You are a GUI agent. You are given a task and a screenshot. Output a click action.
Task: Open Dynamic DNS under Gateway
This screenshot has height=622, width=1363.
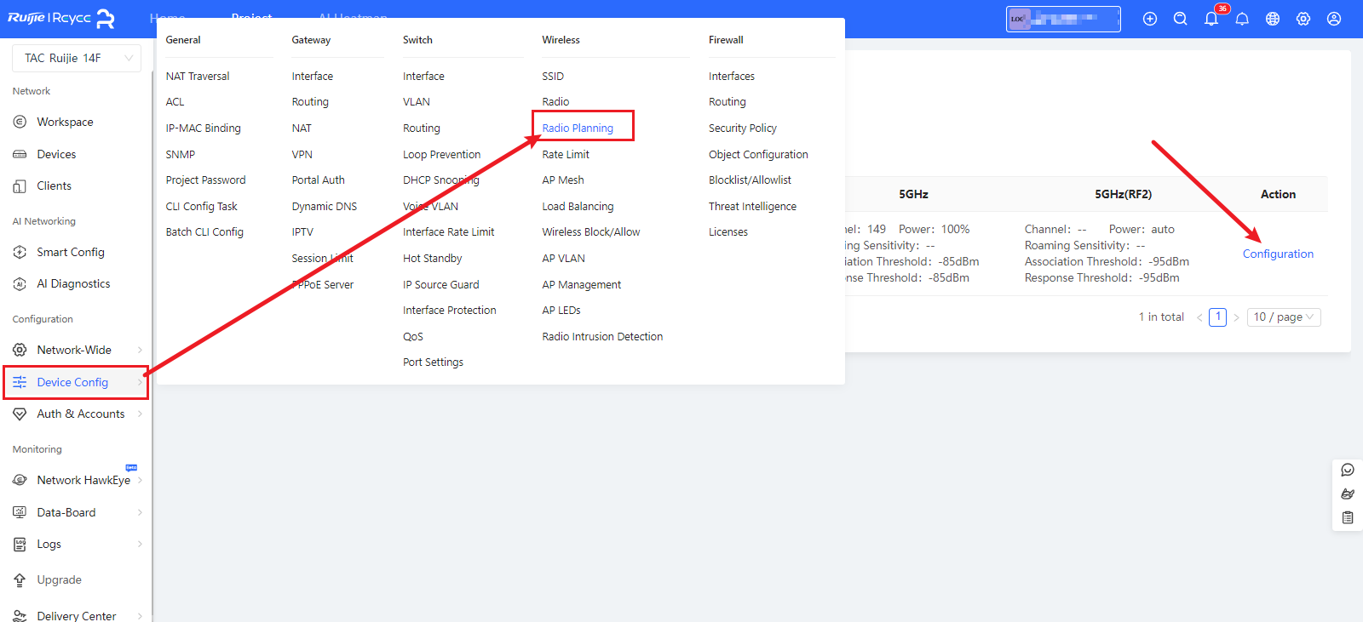[324, 206]
